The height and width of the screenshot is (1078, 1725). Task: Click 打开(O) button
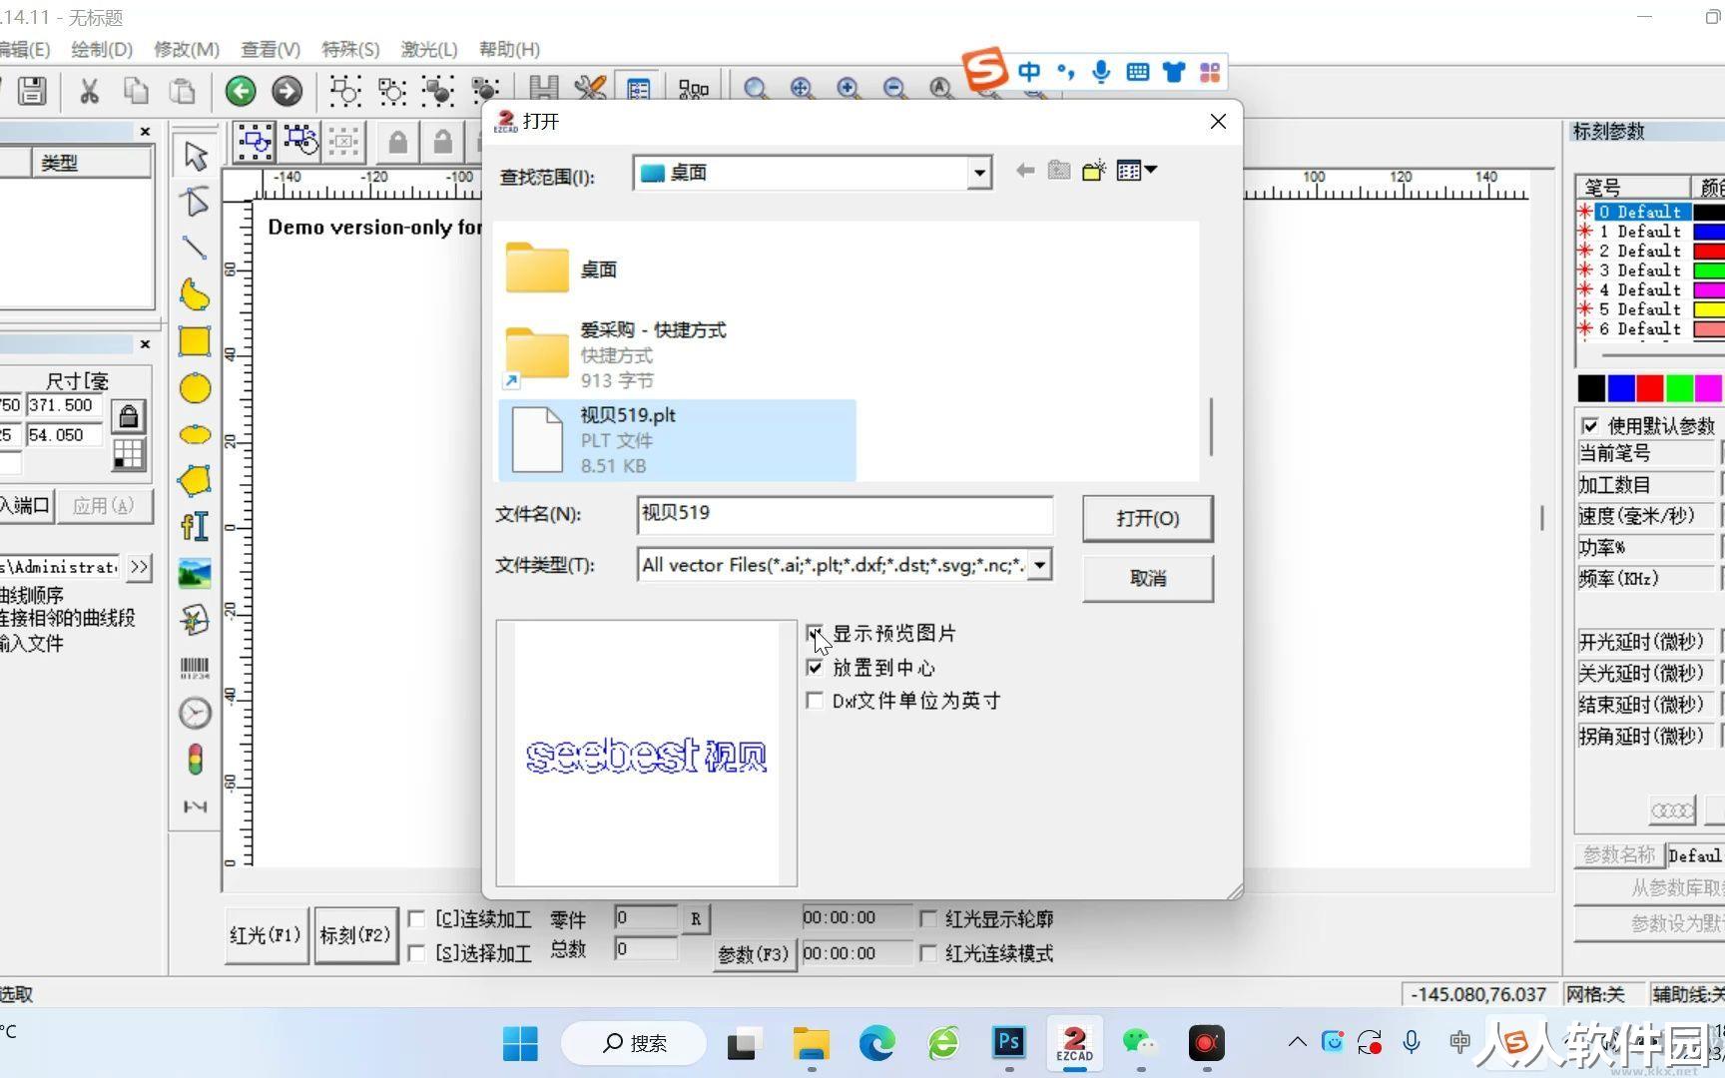tap(1148, 519)
